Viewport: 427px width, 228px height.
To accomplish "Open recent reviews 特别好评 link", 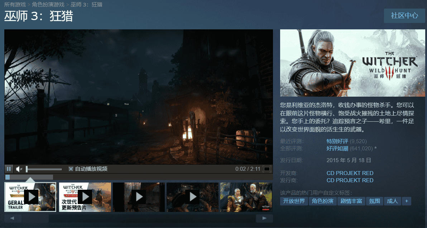I will [337, 141].
